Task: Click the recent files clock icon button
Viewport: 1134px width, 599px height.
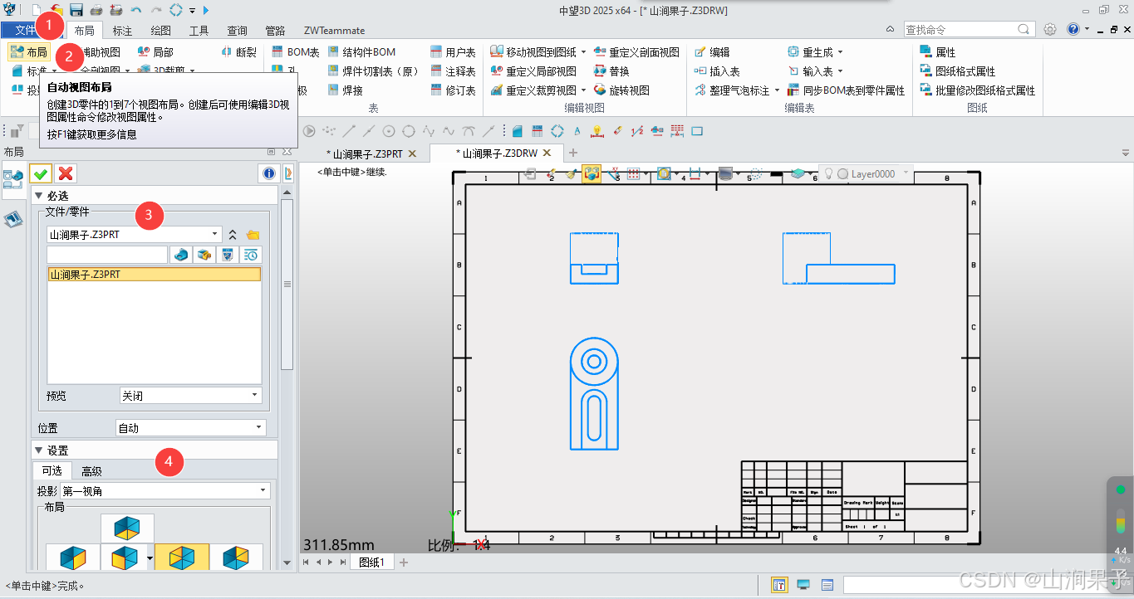Action: (x=251, y=255)
